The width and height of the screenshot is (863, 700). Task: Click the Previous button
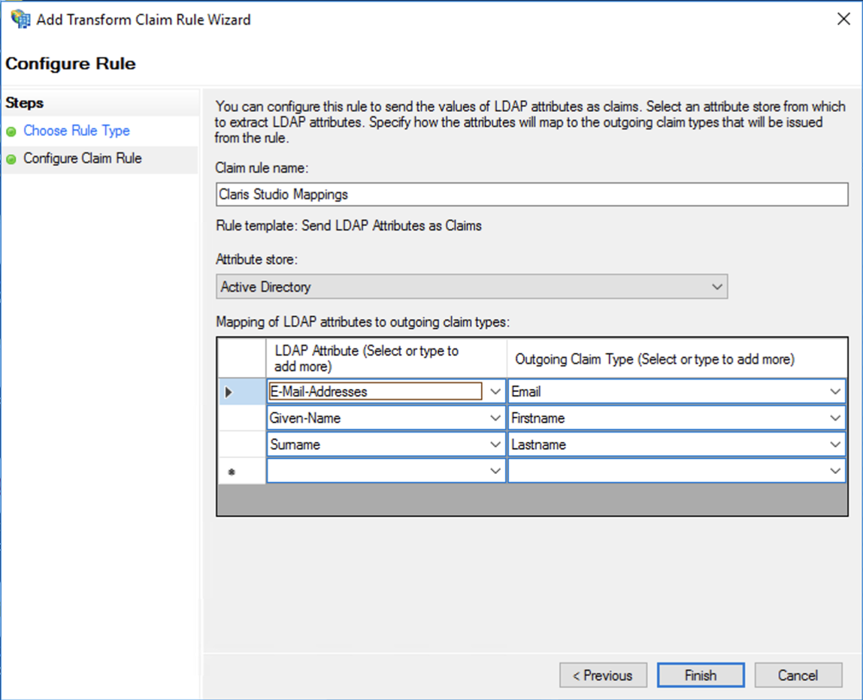[x=603, y=674]
